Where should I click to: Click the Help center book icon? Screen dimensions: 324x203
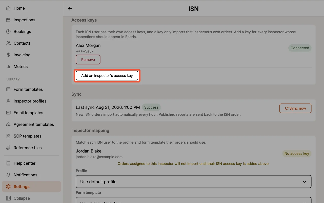tap(8, 163)
